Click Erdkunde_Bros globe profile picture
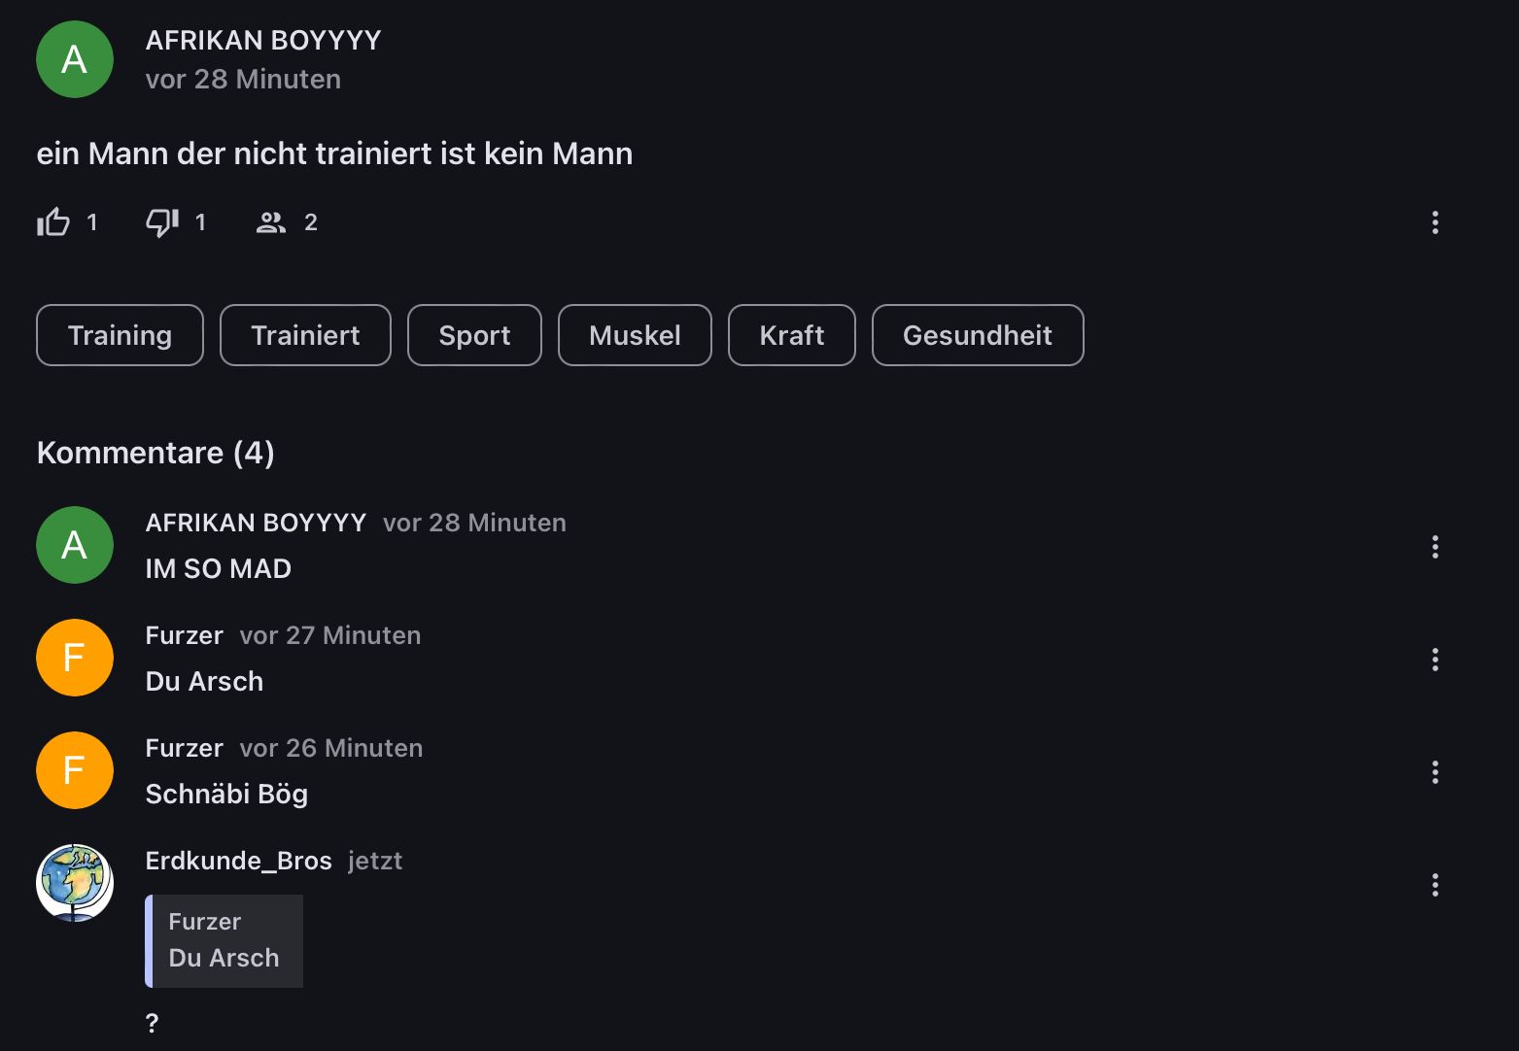 [75, 882]
